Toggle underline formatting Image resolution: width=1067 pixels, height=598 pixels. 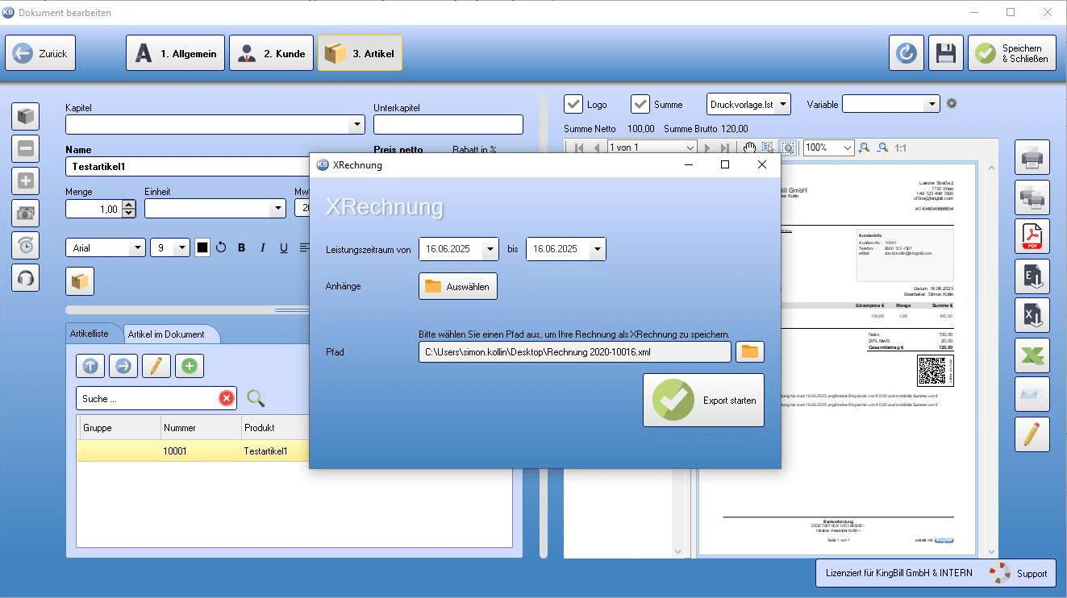click(x=283, y=247)
